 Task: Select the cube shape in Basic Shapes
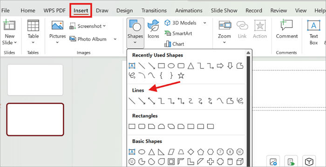point(240,161)
